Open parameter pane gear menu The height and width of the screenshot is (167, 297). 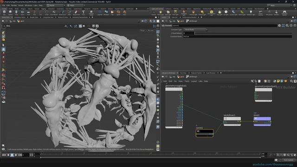(279, 26)
